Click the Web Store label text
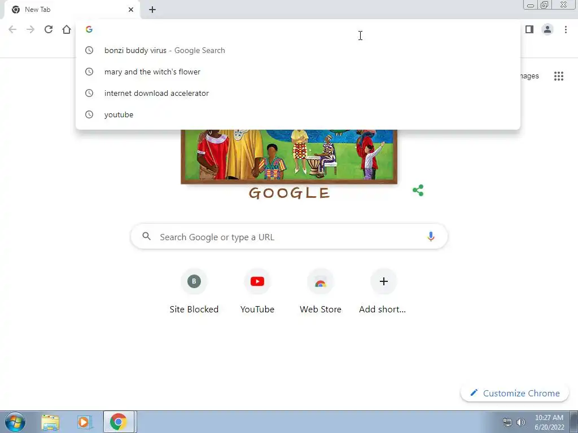This screenshot has height=433, width=578. (321, 310)
